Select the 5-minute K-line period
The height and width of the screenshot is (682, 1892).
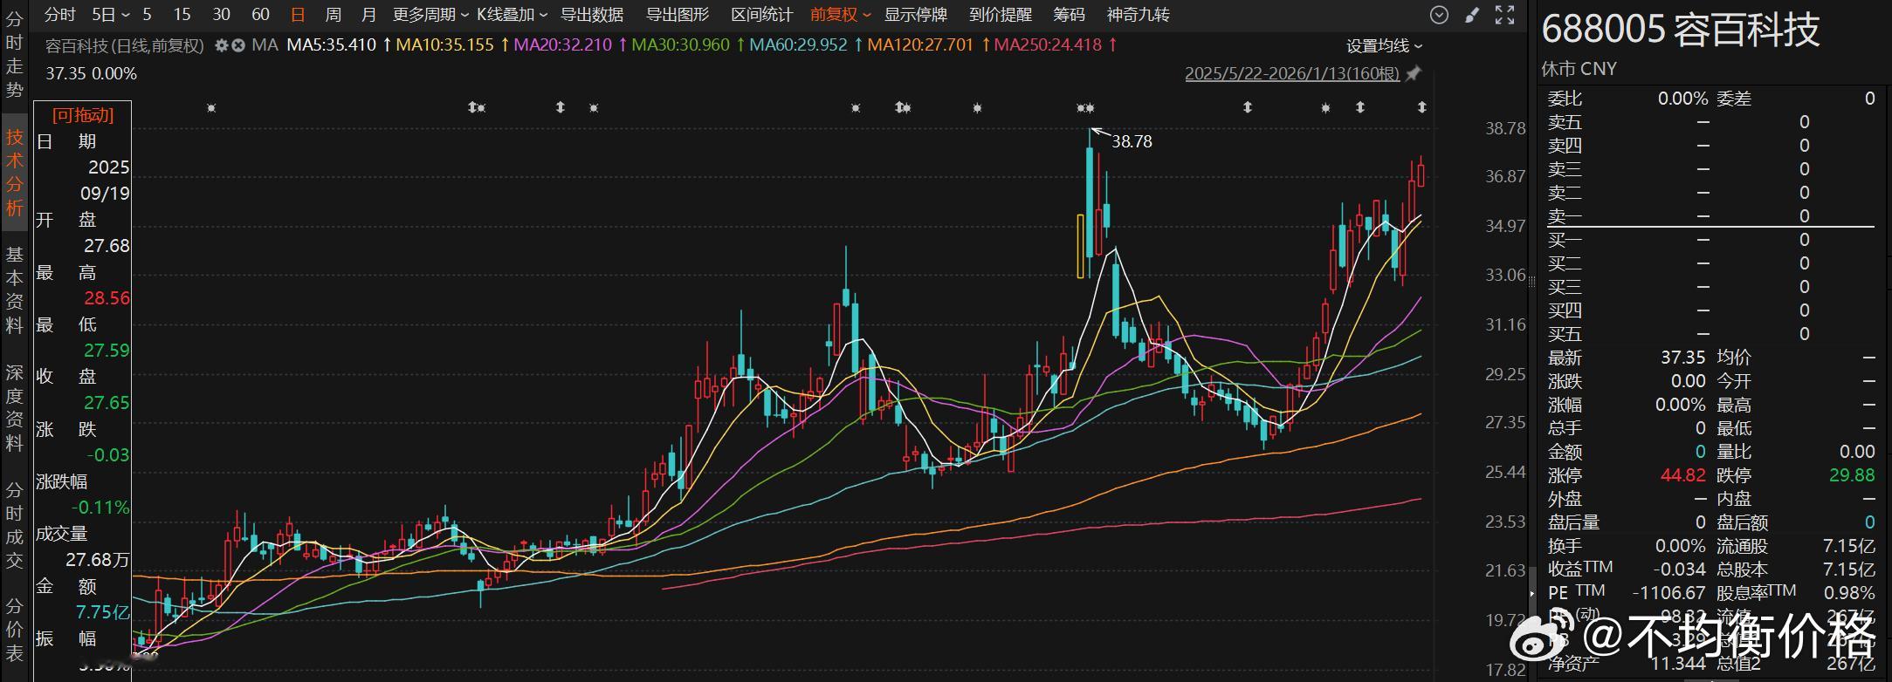click(x=147, y=15)
